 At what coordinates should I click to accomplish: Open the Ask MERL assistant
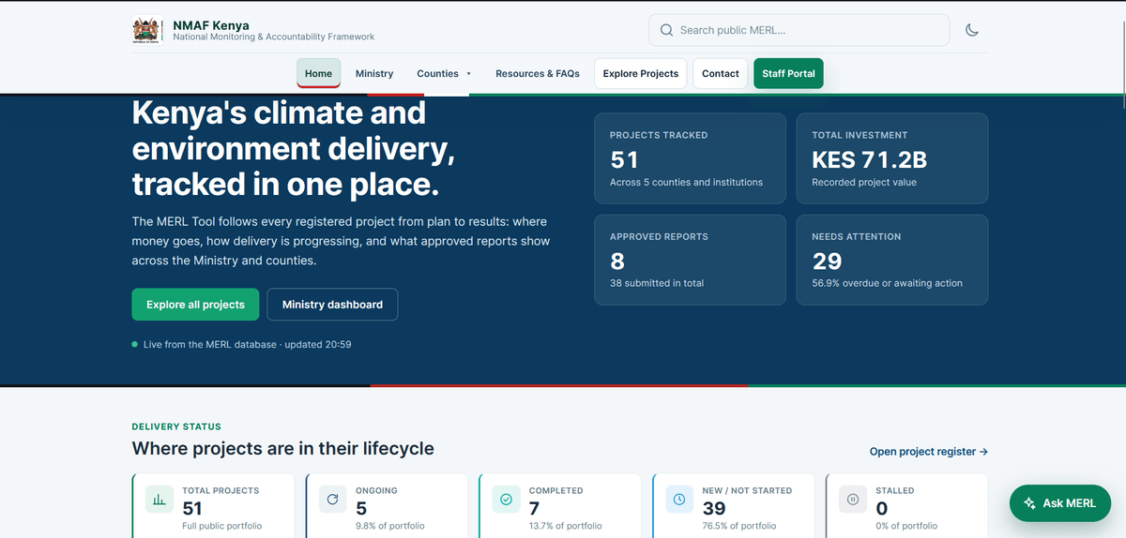[x=1060, y=503]
